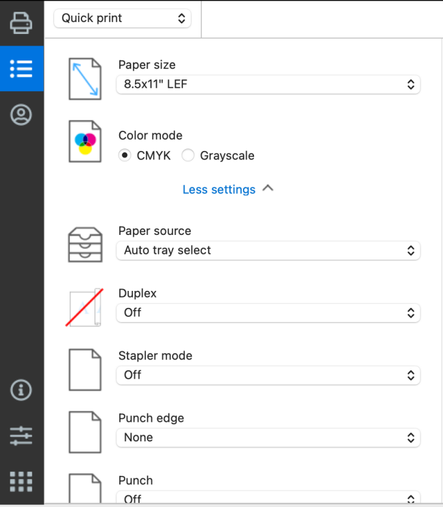Expand the Paper source dropdown
This screenshot has width=443, height=507.
click(x=268, y=250)
